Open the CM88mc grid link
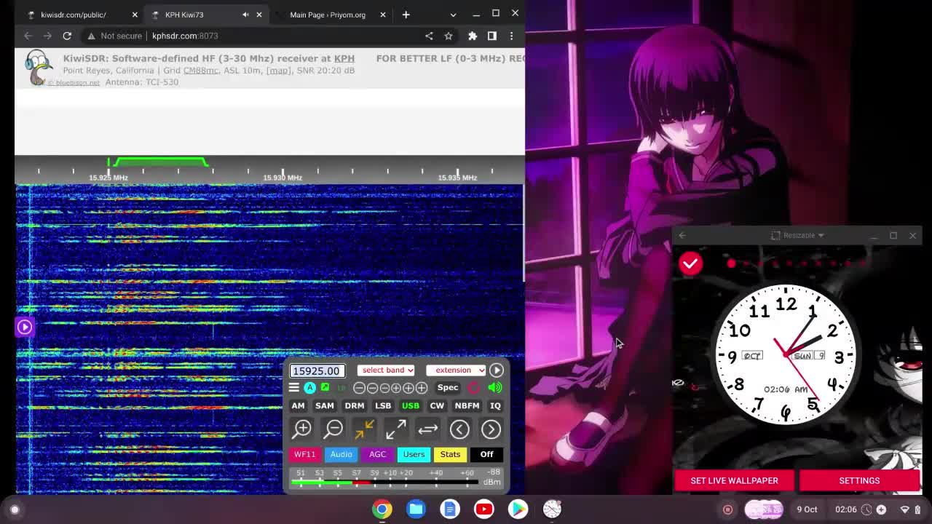The image size is (932, 524). [x=200, y=71]
